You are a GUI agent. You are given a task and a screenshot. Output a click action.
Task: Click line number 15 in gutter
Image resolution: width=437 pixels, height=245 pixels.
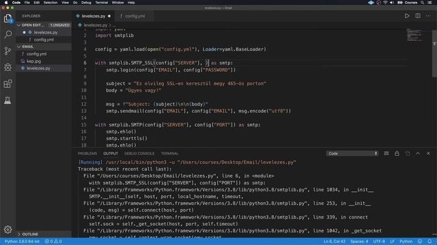[83, 125]
